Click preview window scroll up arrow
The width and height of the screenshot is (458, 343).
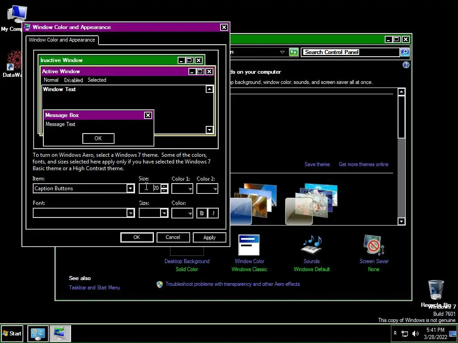209,89
